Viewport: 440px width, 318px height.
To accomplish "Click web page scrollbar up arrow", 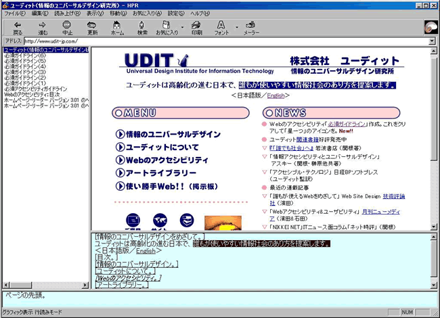I will (434, 51).
